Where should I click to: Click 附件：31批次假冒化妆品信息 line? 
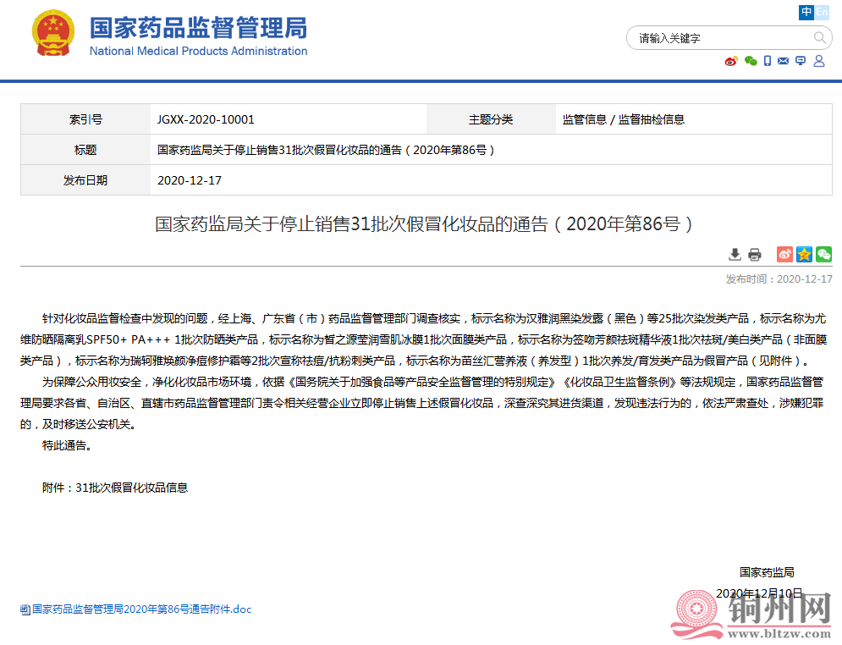pos(115,488)
